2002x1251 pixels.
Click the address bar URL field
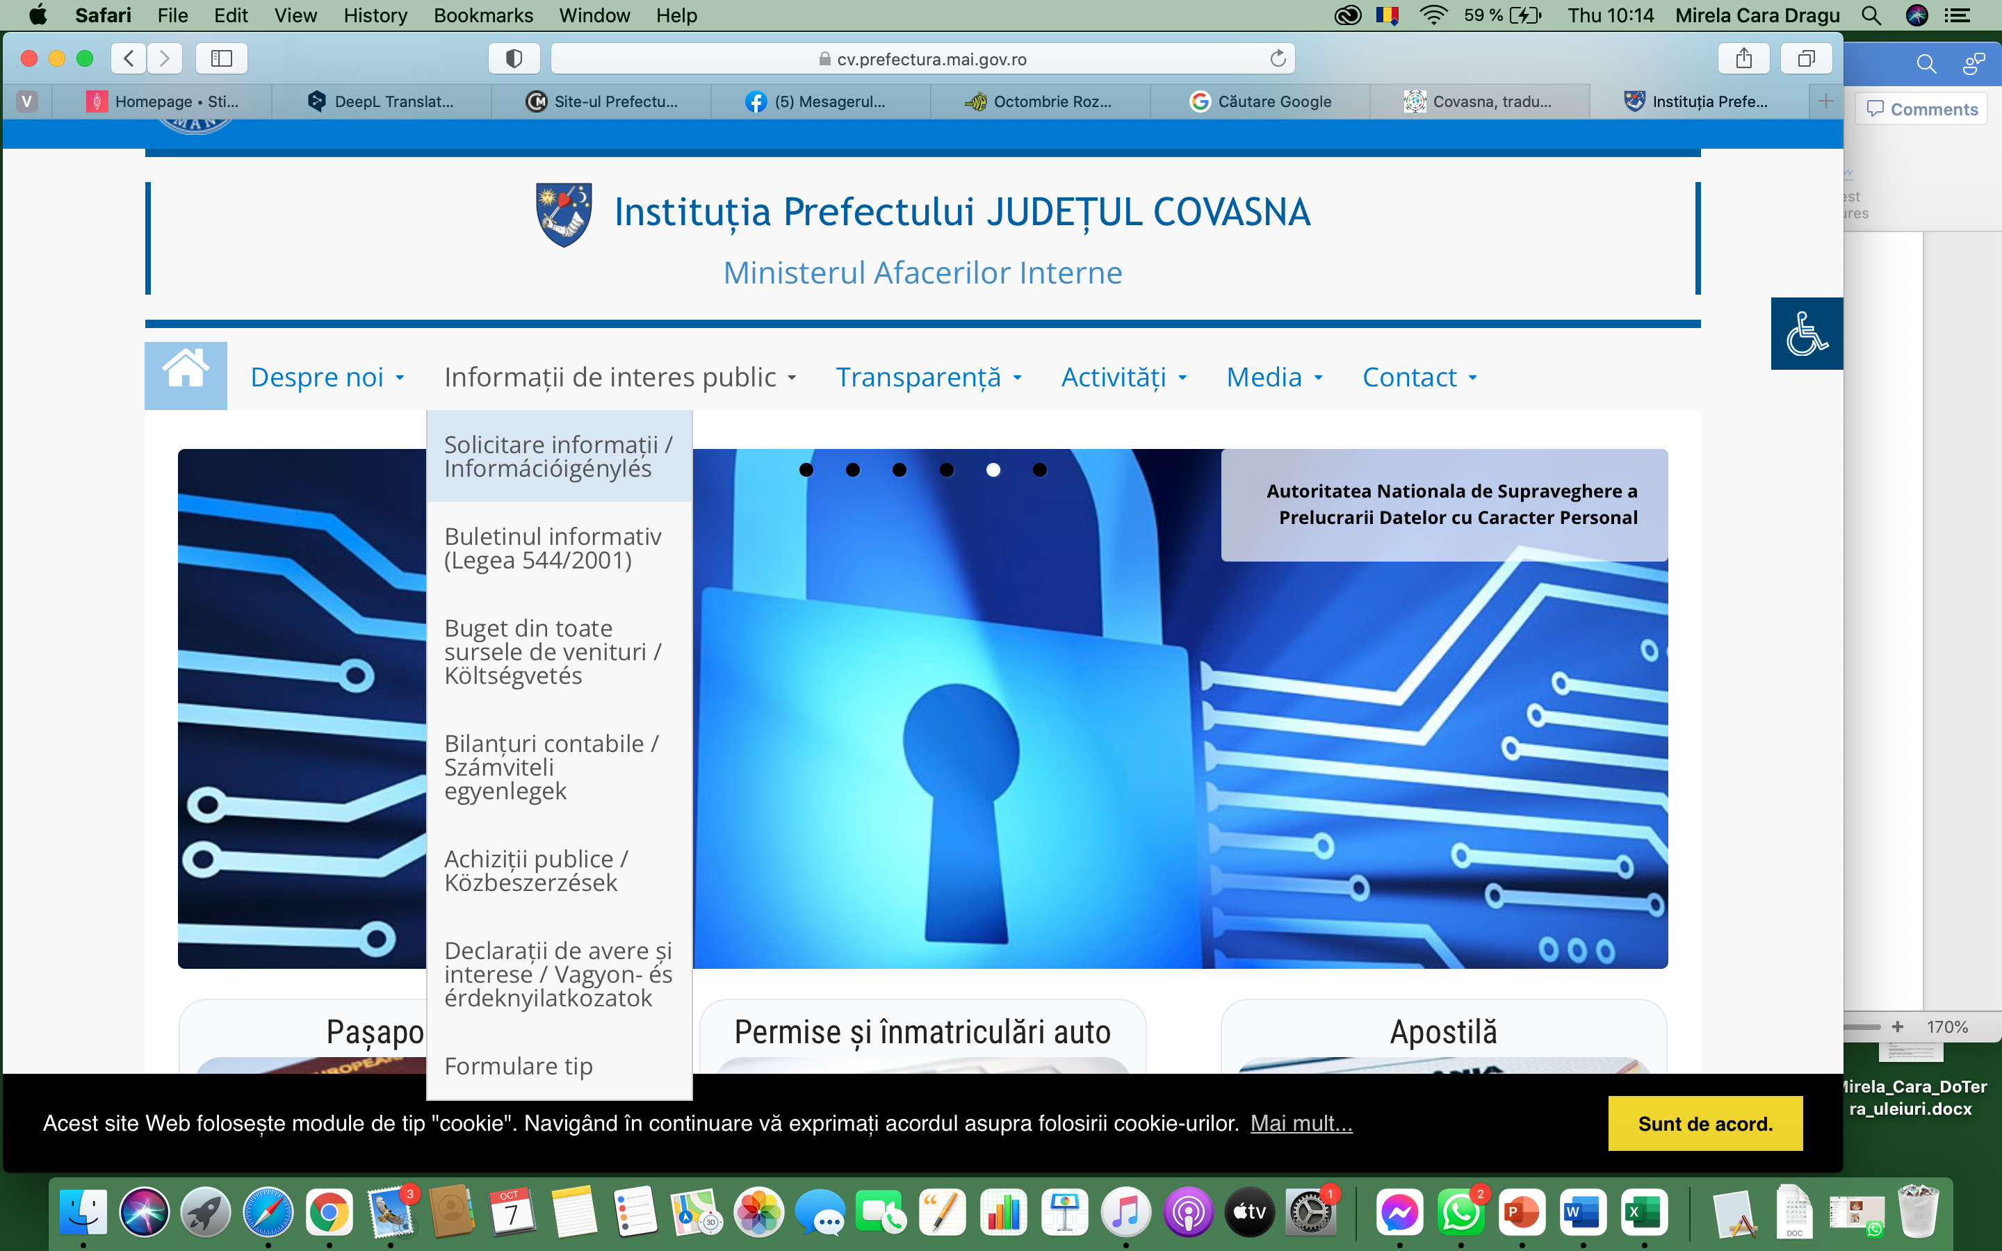(922, 58)
